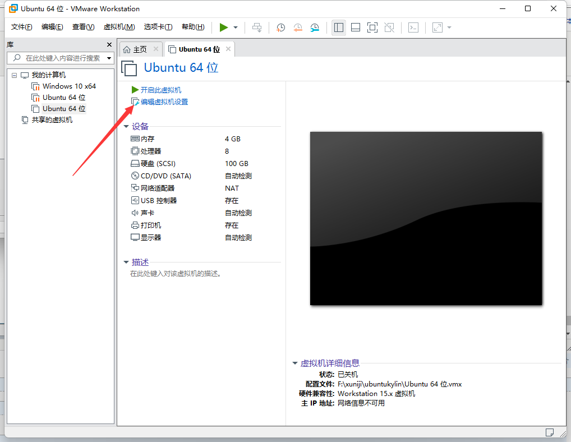Click the stretch guest display icon
The height and width of the screenshot is (442, 571).
pos(438,27)
